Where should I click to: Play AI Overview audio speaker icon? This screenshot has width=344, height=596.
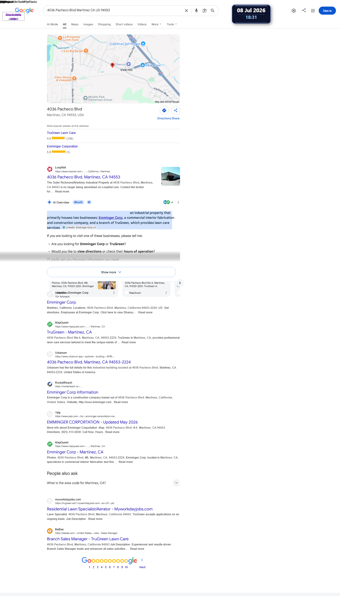click(x=89, y=202)
